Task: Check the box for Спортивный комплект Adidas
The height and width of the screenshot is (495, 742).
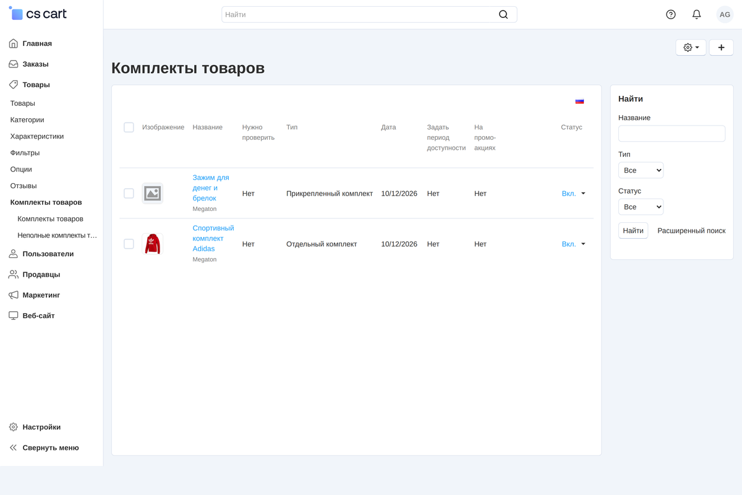Action: [x=129, y=244]
